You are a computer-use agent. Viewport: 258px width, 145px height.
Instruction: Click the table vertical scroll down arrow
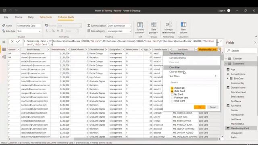point(222,136)
